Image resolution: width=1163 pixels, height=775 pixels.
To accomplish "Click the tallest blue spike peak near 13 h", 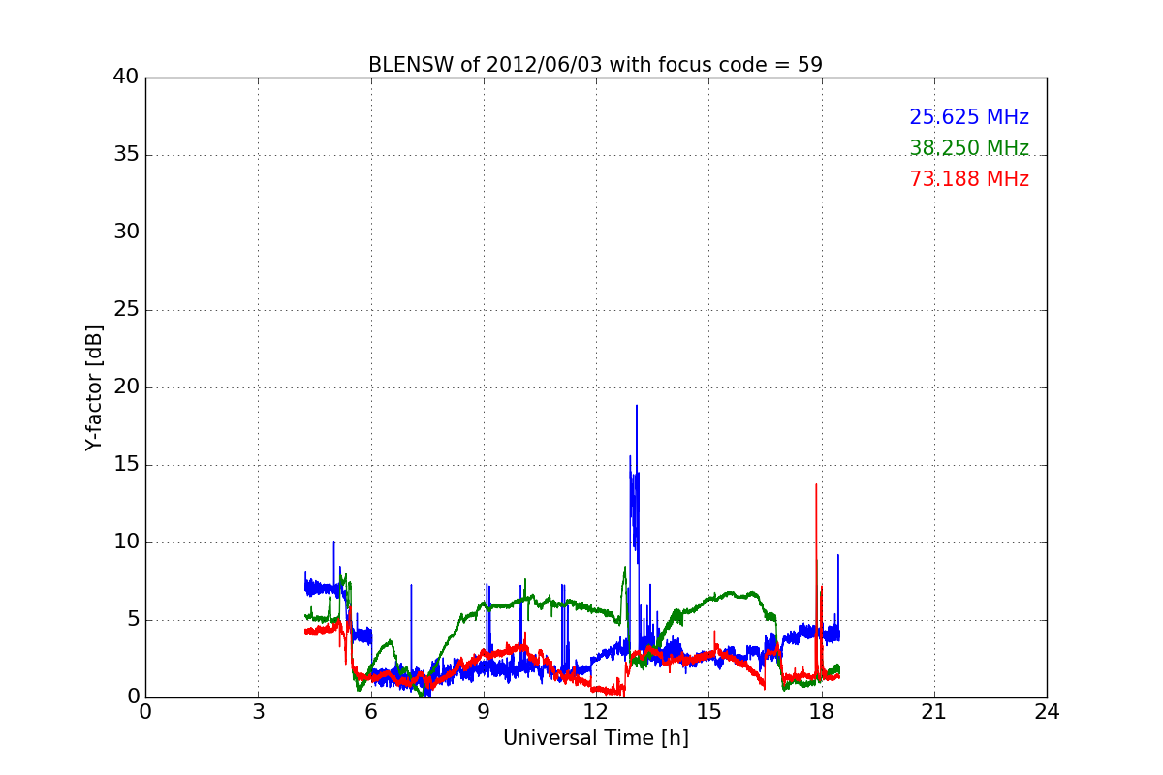I will [637, 406].
